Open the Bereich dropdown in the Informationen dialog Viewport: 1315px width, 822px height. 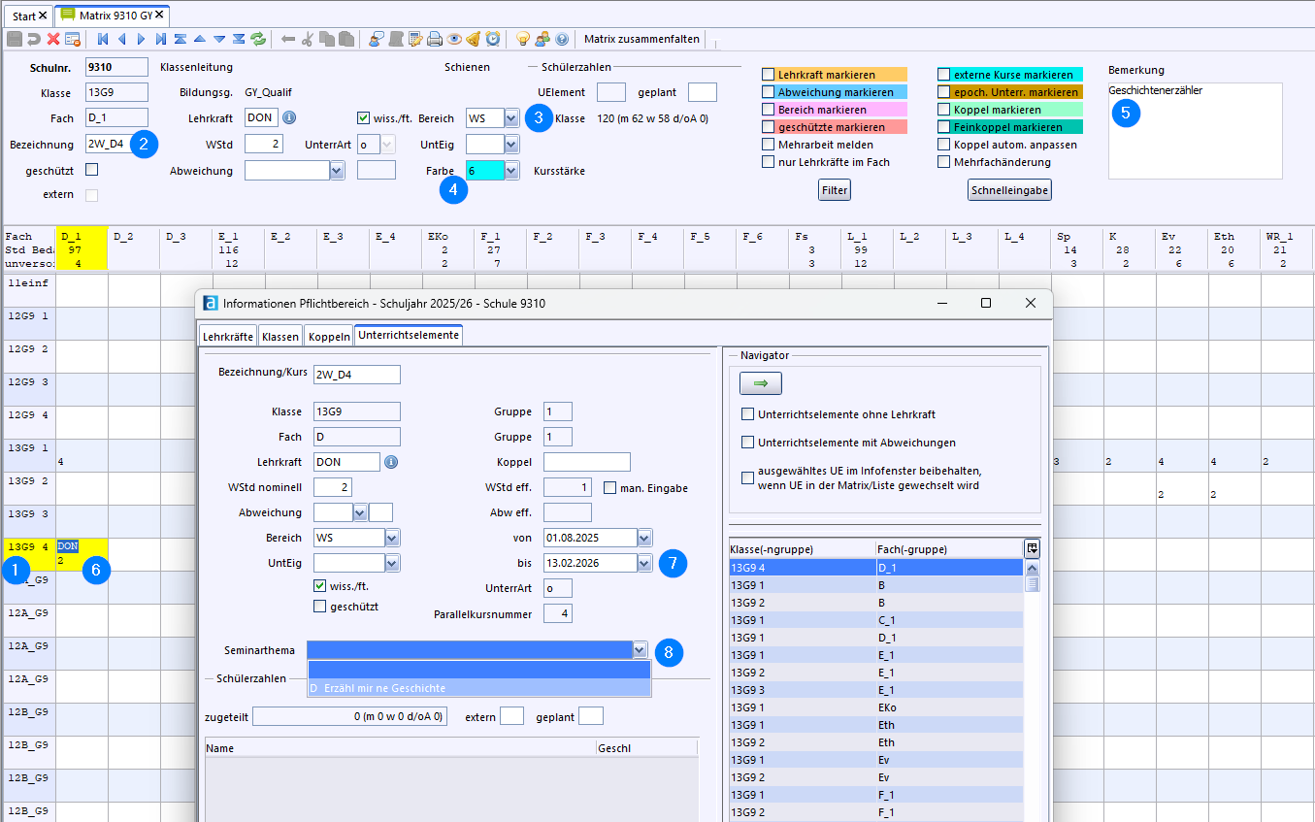coord(392,538)
